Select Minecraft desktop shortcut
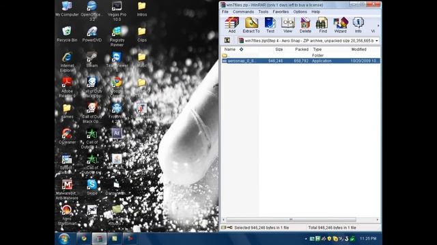Viewport: 437px width, 245px height. click(x=117, y=162)
